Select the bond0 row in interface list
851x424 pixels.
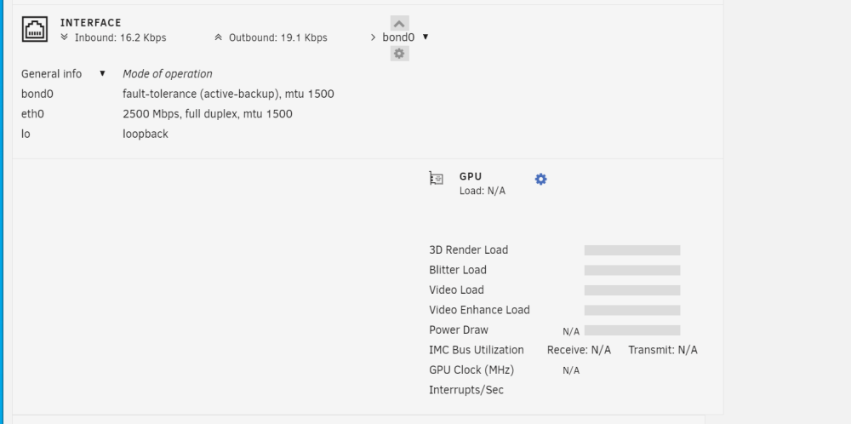coord(178,94)
